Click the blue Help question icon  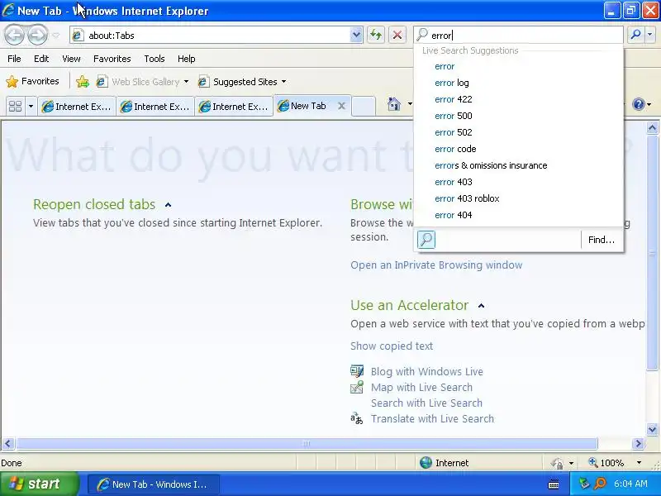click(639, 104)
